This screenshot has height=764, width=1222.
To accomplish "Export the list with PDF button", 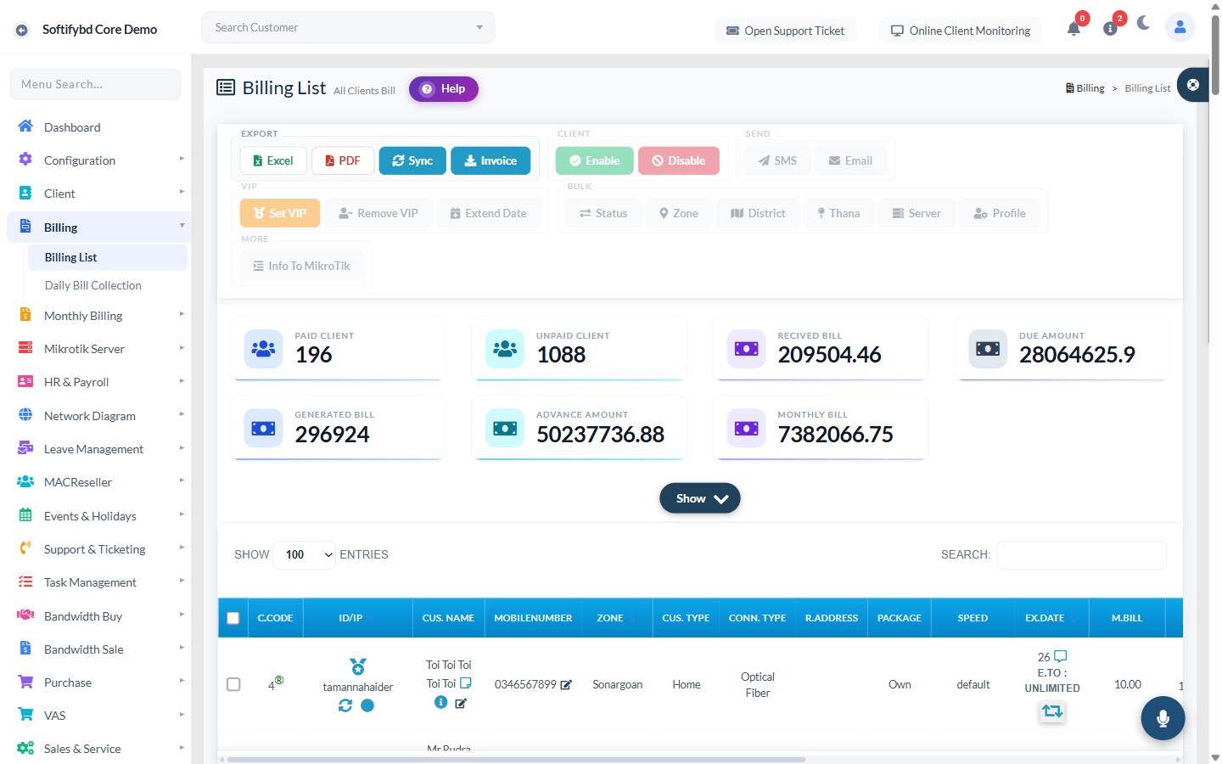I will tap(343, 160).
